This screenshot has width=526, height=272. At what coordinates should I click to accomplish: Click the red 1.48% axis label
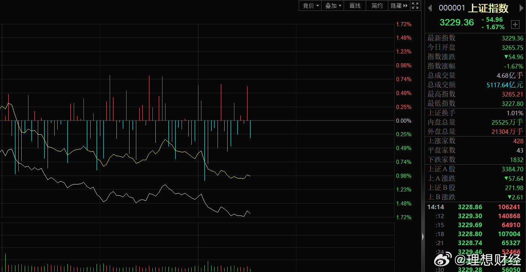tap(404, 38)
